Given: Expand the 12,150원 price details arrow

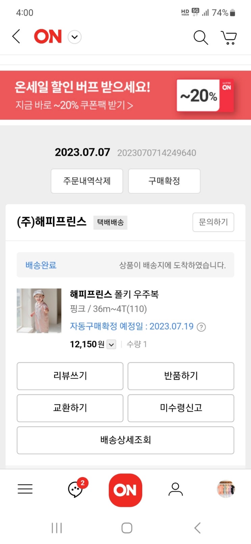Looking at the screenshot, I should pyautogui.click(x=111, y=345).
